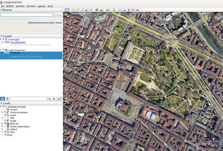Collapse the Livelli panel header triangle

[1, 103]
